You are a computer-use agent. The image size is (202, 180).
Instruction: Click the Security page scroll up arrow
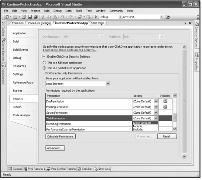click(184, 47)
